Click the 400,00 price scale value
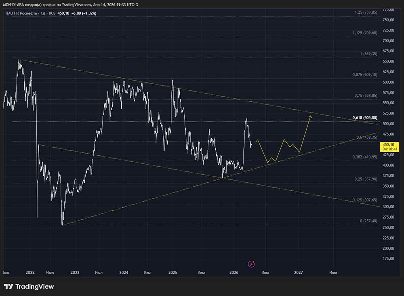This screenshot has width=404, height=296. tap(389, 165)
